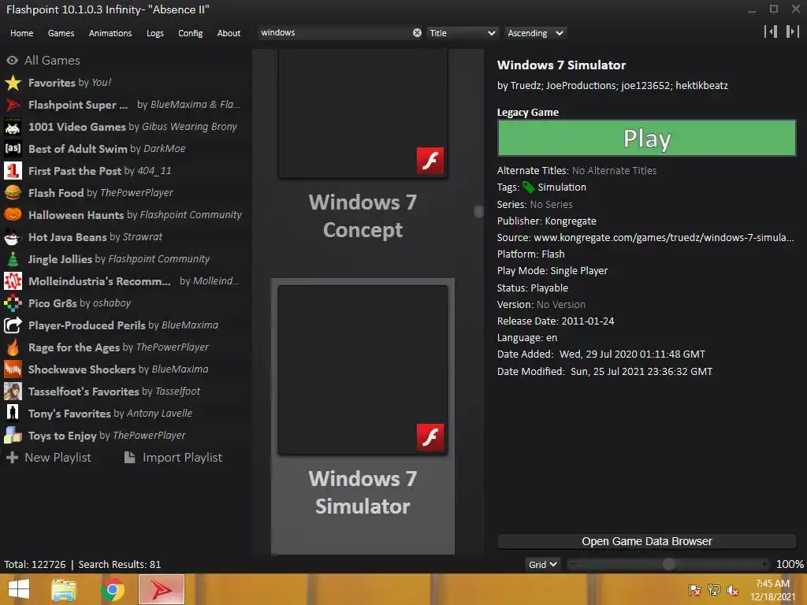Click the Halloween Haunts pumpkin icon
The width and height of the screenshot is (807, 605).
point(13,215)
